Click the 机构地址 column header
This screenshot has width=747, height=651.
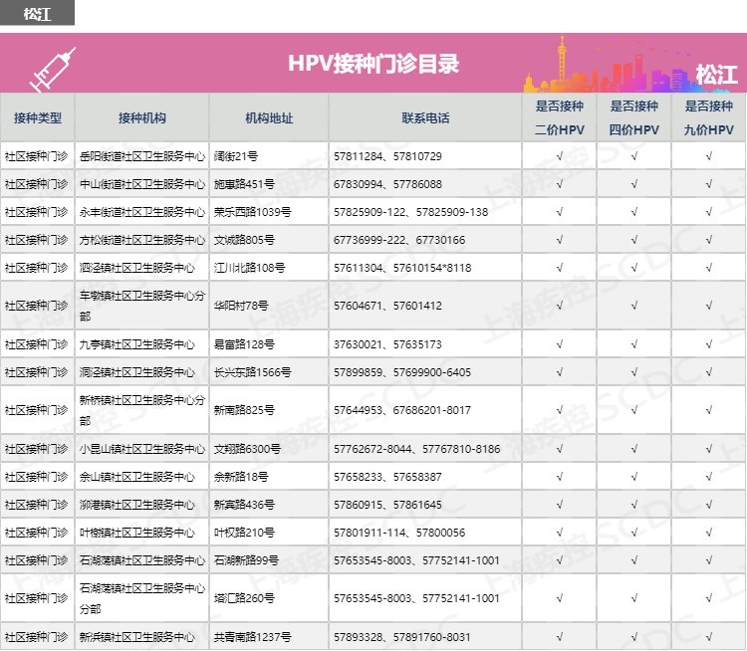(x=269, y=117)
